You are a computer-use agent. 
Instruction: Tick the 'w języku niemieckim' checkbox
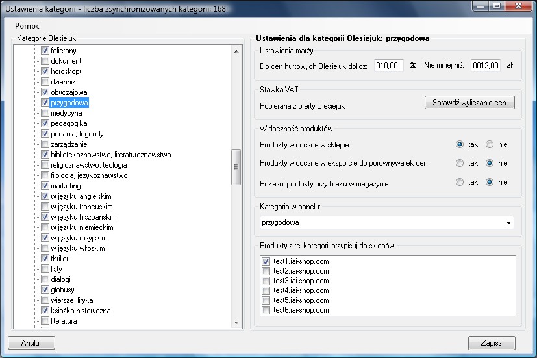click(x=45, y=227)
